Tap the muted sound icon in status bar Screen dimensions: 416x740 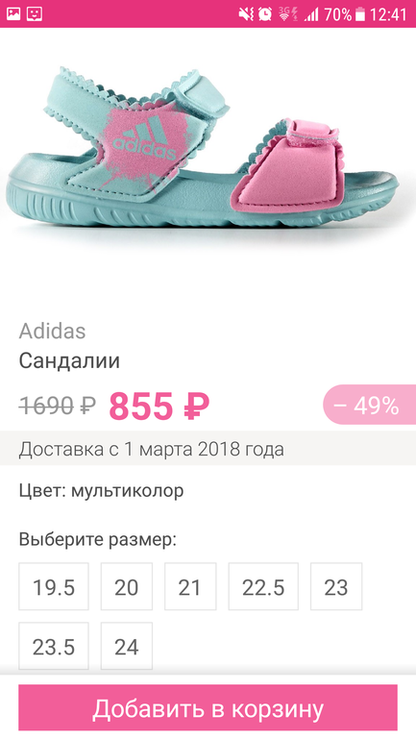pyautogui.click(x=246, y=14)
